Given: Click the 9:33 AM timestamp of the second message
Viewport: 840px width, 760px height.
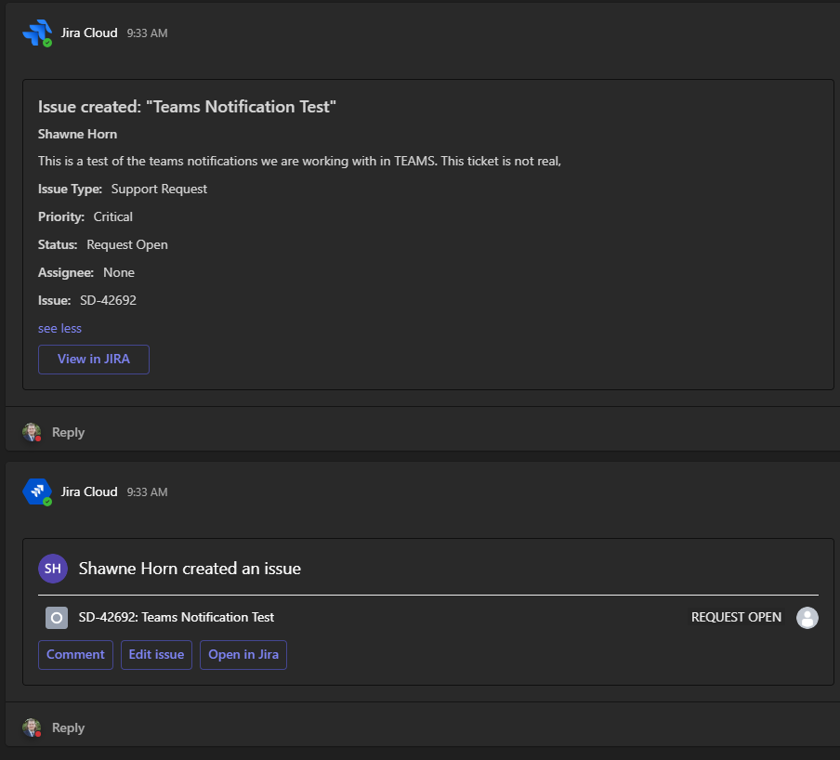Looking at the screenshot, I should [148, 492].
